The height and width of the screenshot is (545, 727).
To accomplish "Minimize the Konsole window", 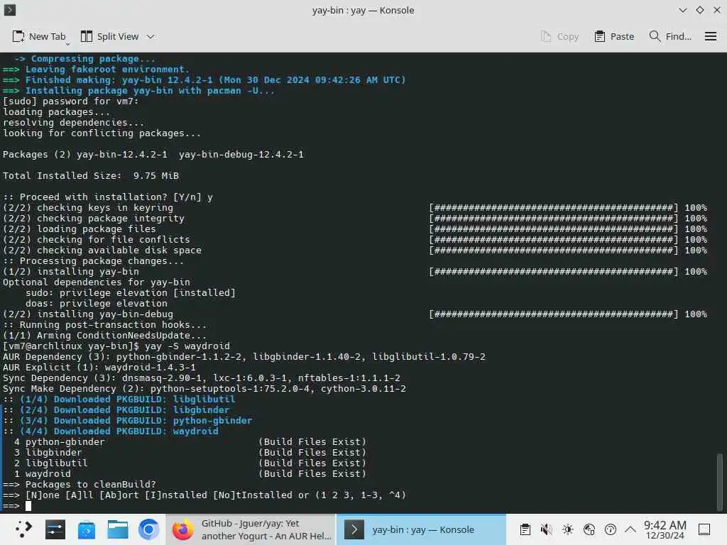I will click(682, 10).
